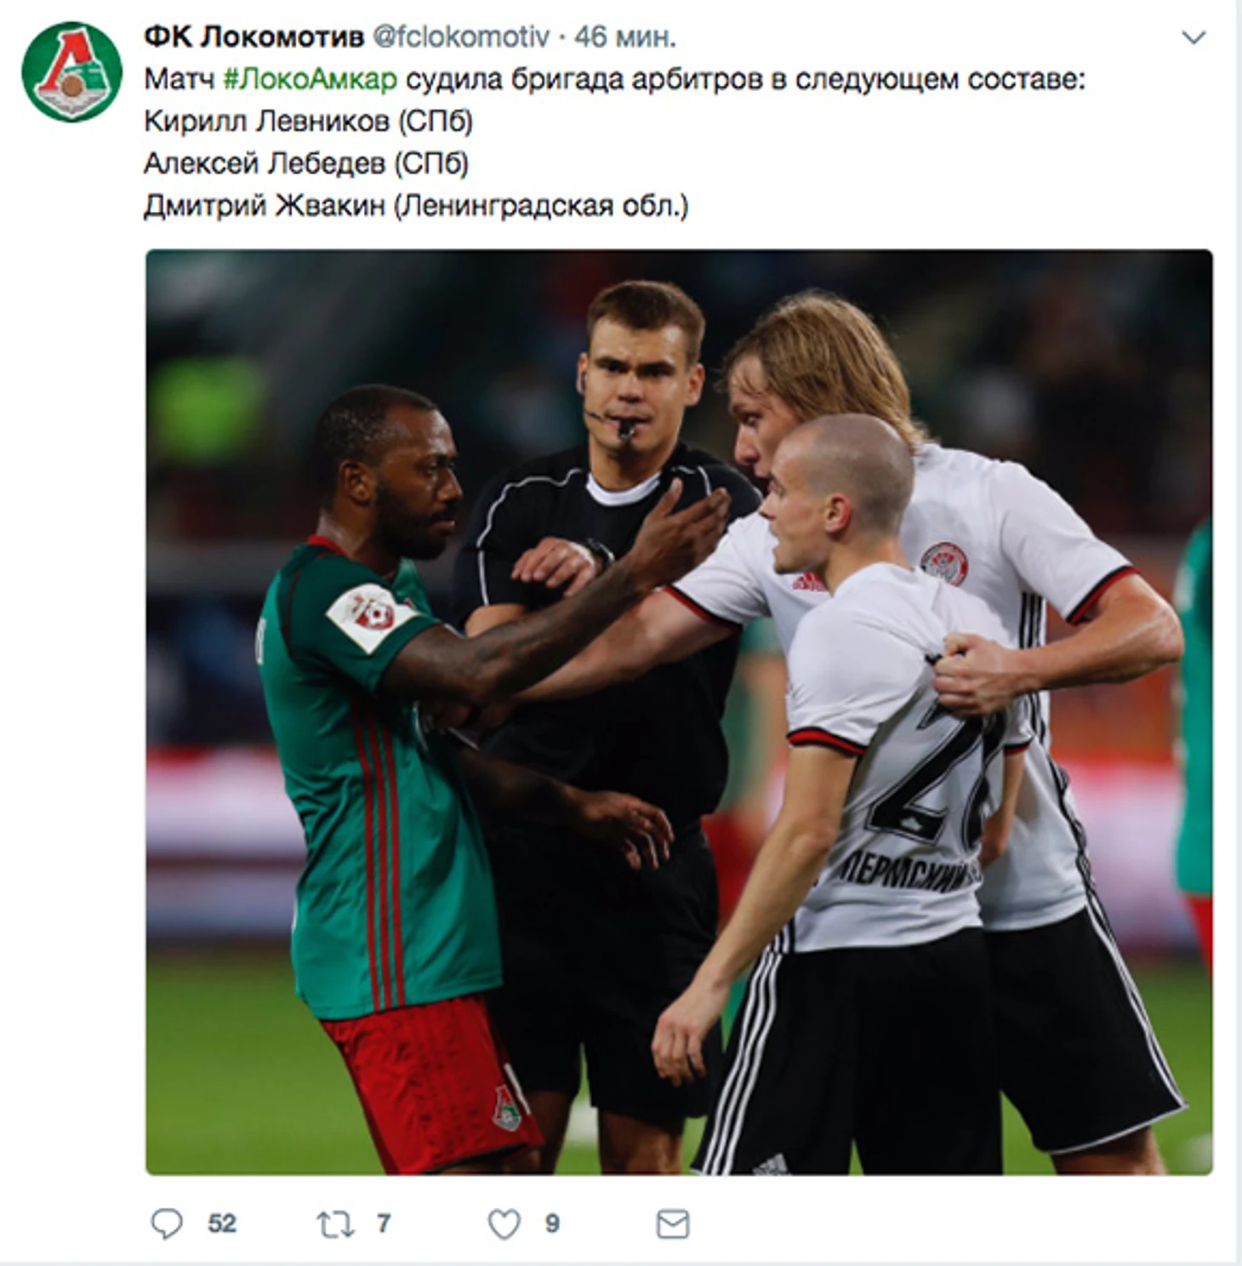The height and width of the screenshot is (1266, 1242).
Task: Open the #ЛокоАмкар hashtag link
Action: click(x=310, y=79)
